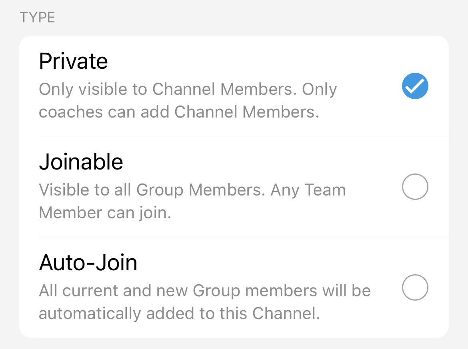Click the divider below the Private option
The height and width of the screenshot is (349, 468).
pos(243,136)
